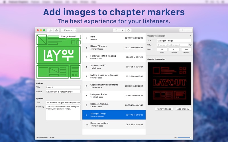The image size is (228, 142).
Task: Play the chapter using the small triangle icon
Action: tap(190, 36)
